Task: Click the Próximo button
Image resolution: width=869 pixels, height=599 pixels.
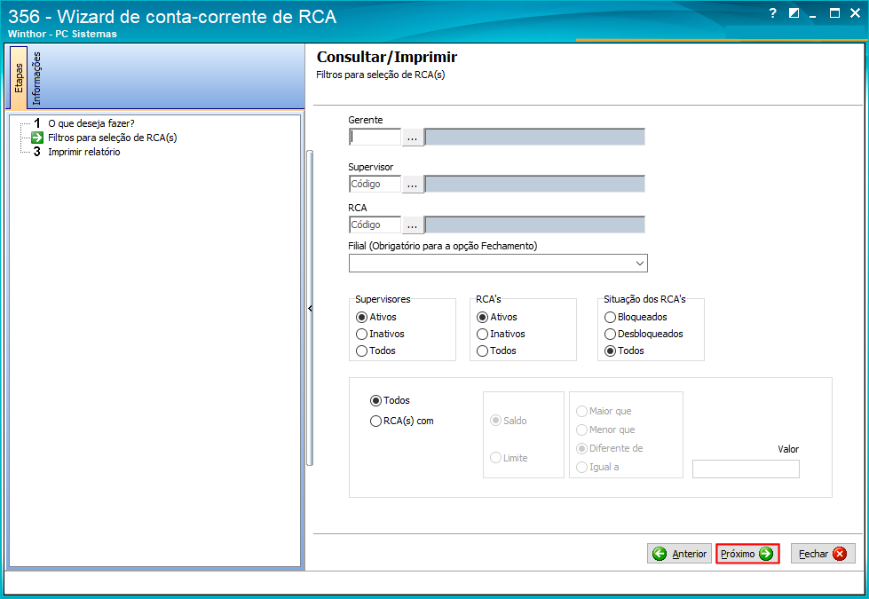Action: (747, 554)
